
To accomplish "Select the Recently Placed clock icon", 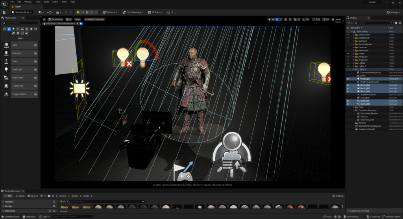I will [5, 29].
